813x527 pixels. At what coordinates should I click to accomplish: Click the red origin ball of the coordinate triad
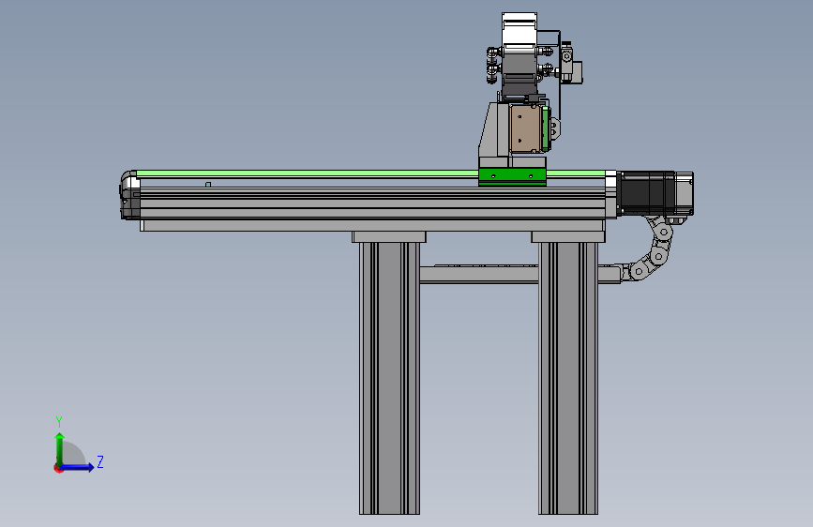58,468
